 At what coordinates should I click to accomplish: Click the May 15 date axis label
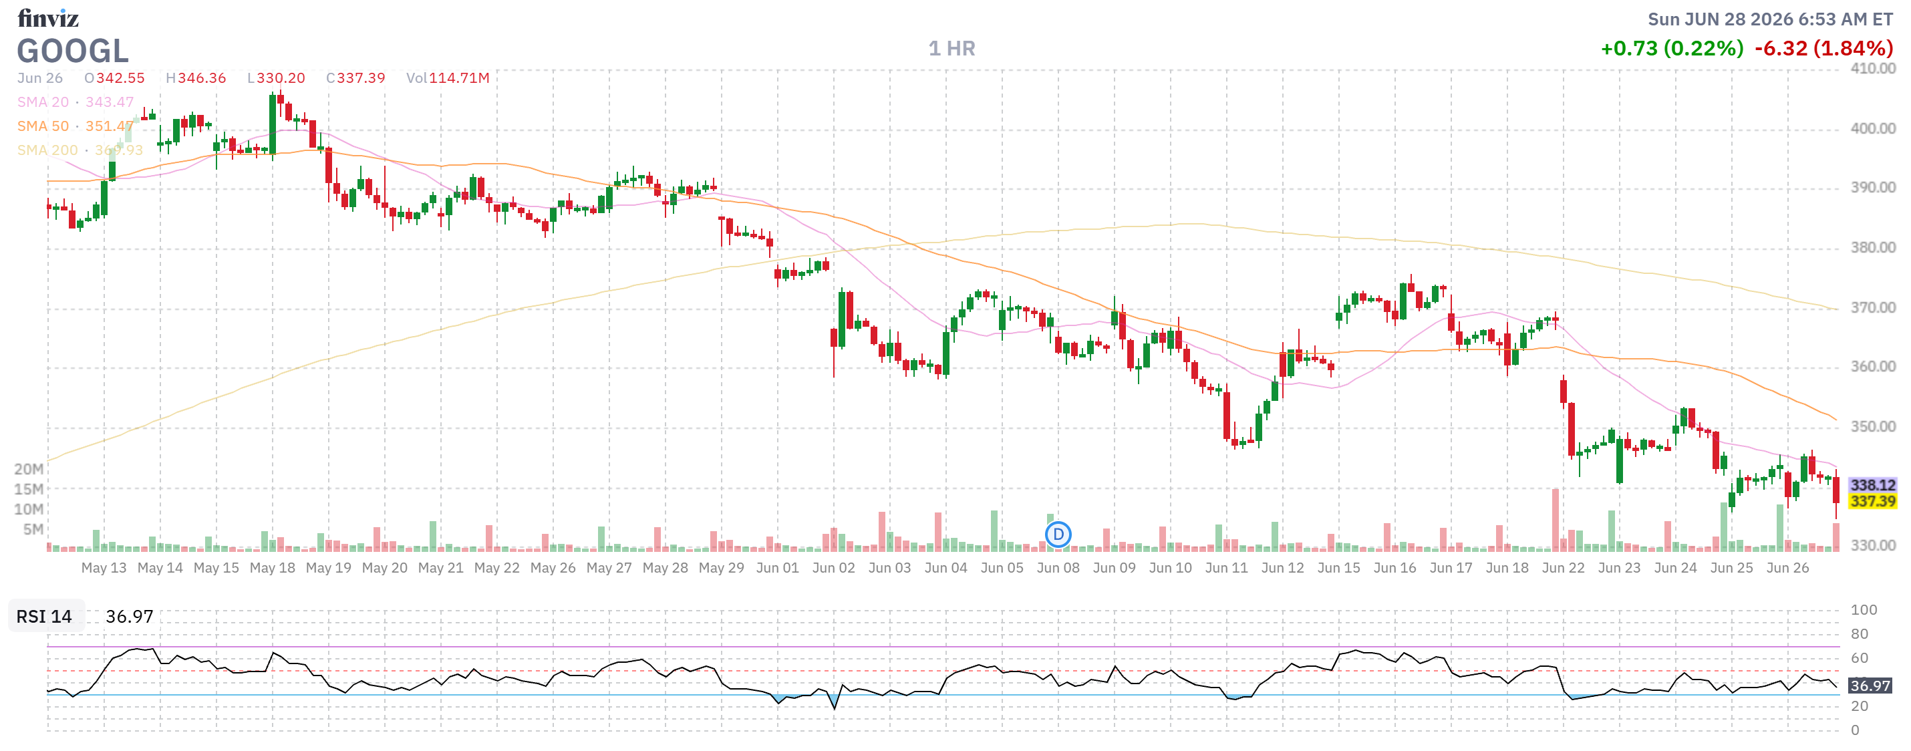(x=216, y=568)
